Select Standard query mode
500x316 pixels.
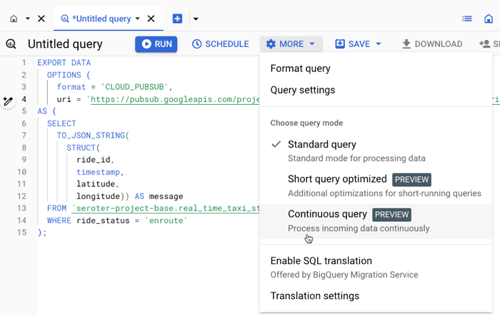[x=321, y=145]
